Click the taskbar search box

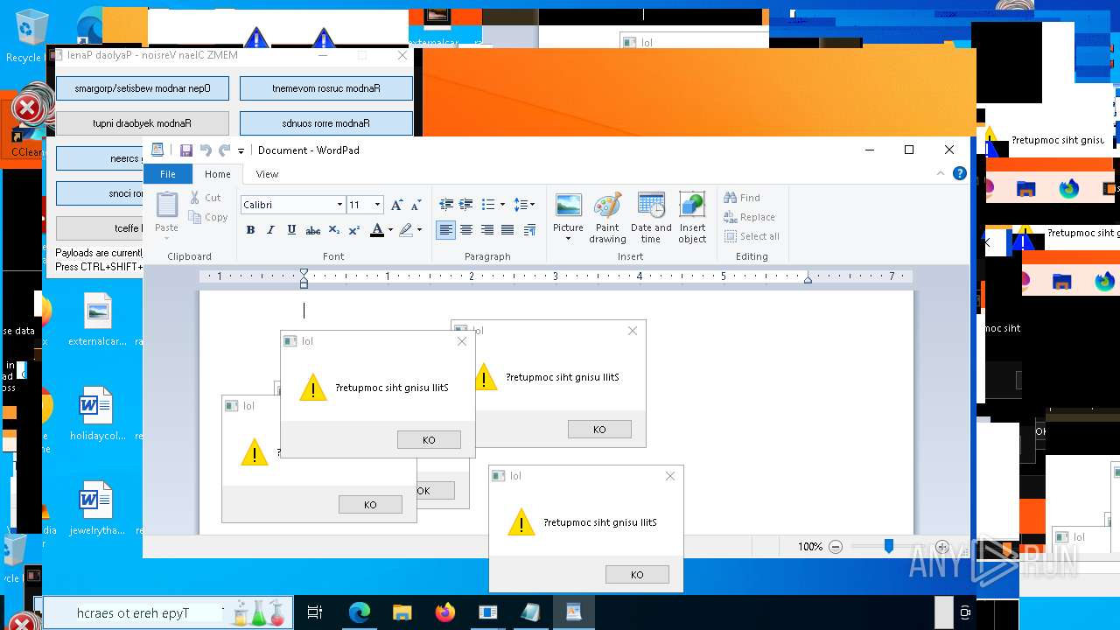(x=166, y=613)
